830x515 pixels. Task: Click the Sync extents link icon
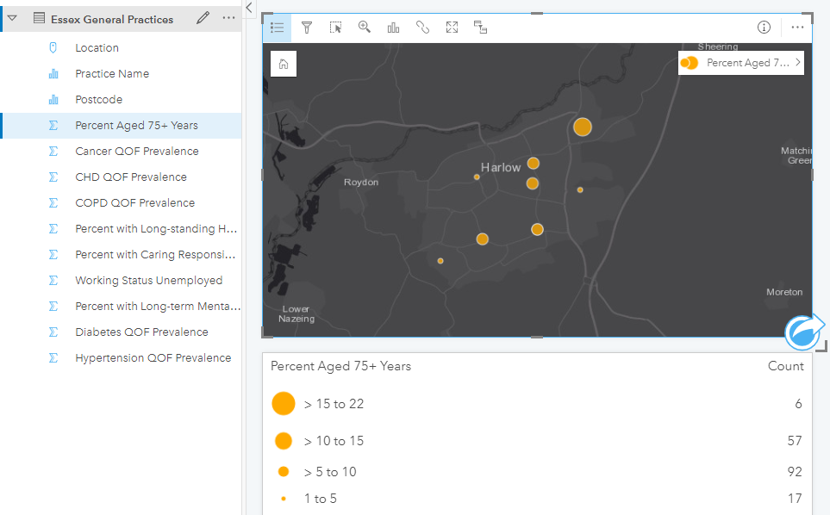pyautogui.click(x=422, y=28)
